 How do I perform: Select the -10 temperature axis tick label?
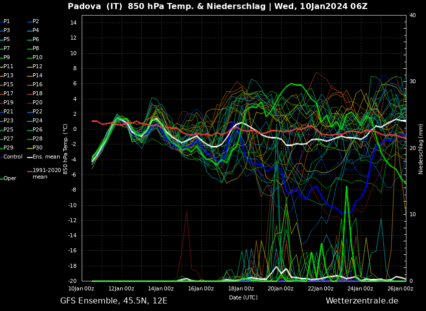(73, 205)
